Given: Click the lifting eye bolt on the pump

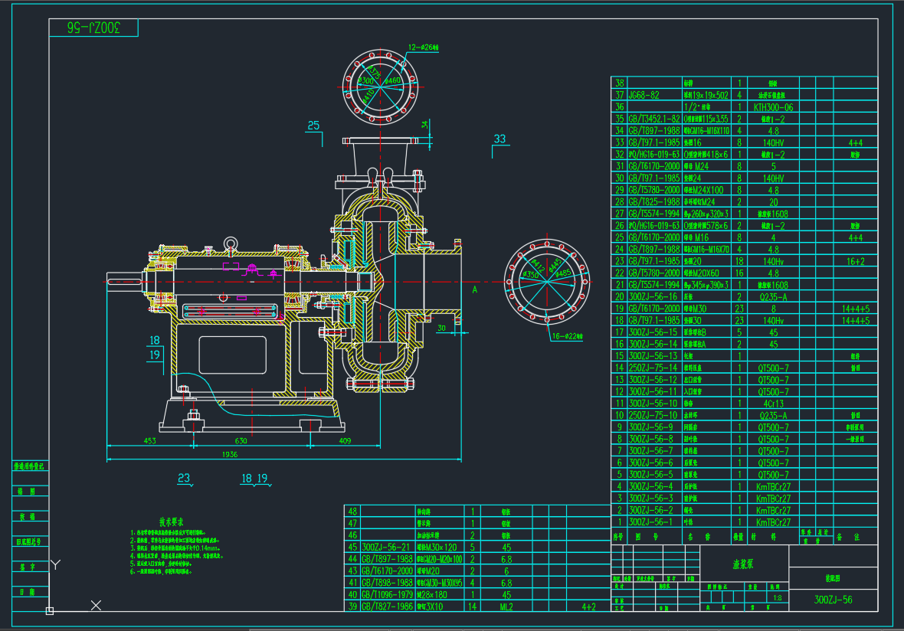Looking at the screenshot, I should [x=228, y=244].
